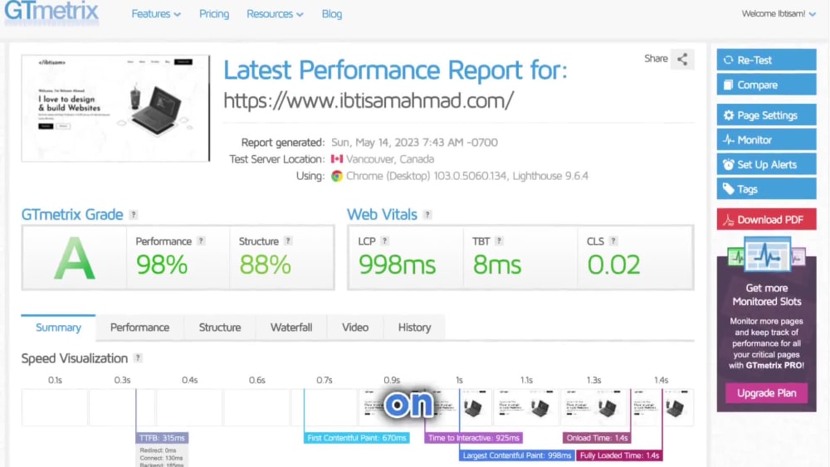830x467 pixels.
Task: Click the TTFB: 315ms marker
Action: tap(162, 438)
